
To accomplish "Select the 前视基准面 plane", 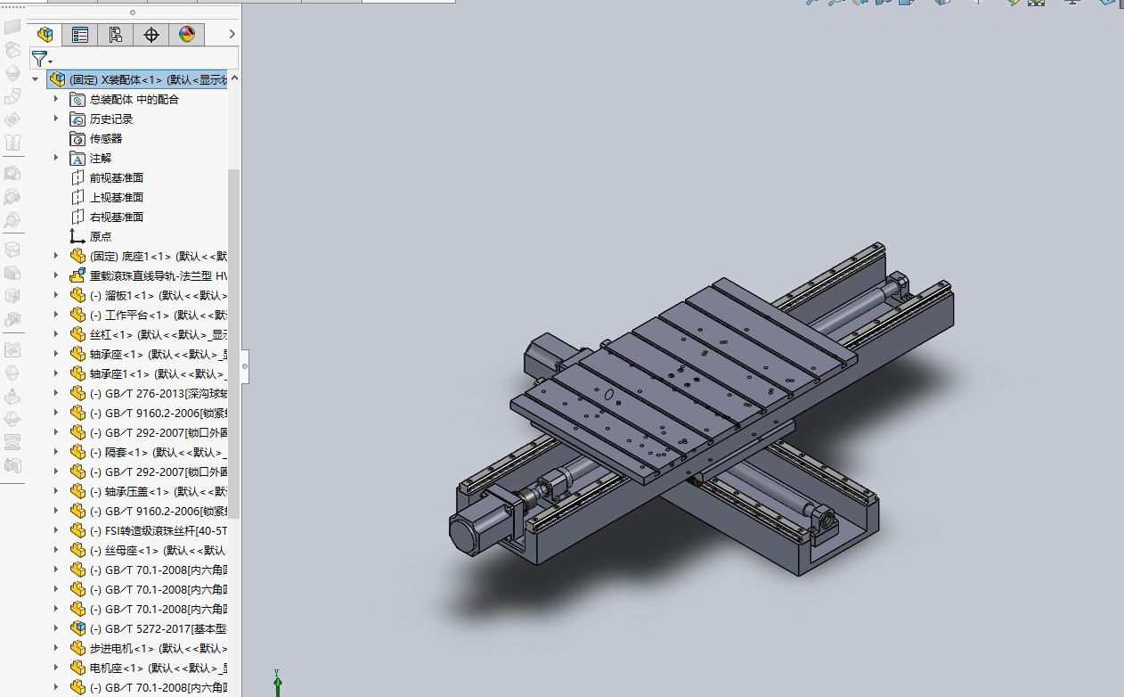I will [x=116, y=177].
